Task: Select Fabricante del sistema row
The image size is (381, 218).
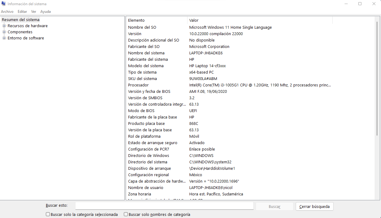Action: [x=229, y=60]
